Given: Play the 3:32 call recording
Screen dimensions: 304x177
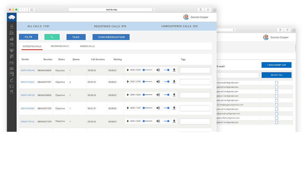Looking at the screenshot, I should coord(128,121).
